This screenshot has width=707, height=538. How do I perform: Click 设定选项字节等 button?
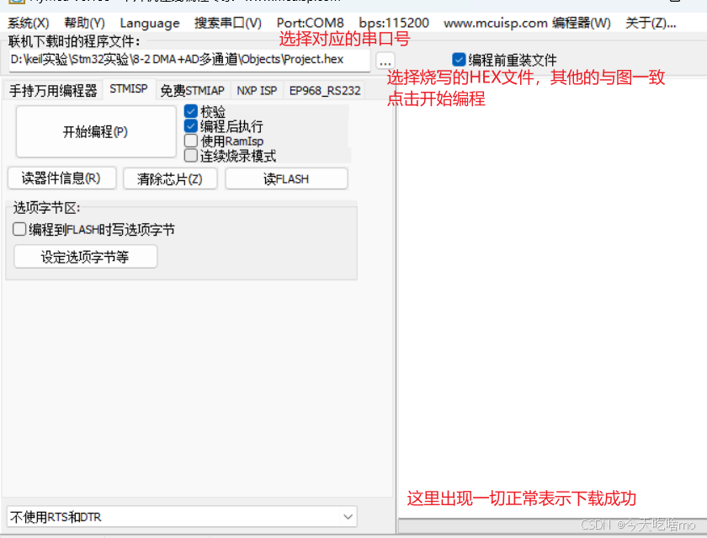point(86,257)
